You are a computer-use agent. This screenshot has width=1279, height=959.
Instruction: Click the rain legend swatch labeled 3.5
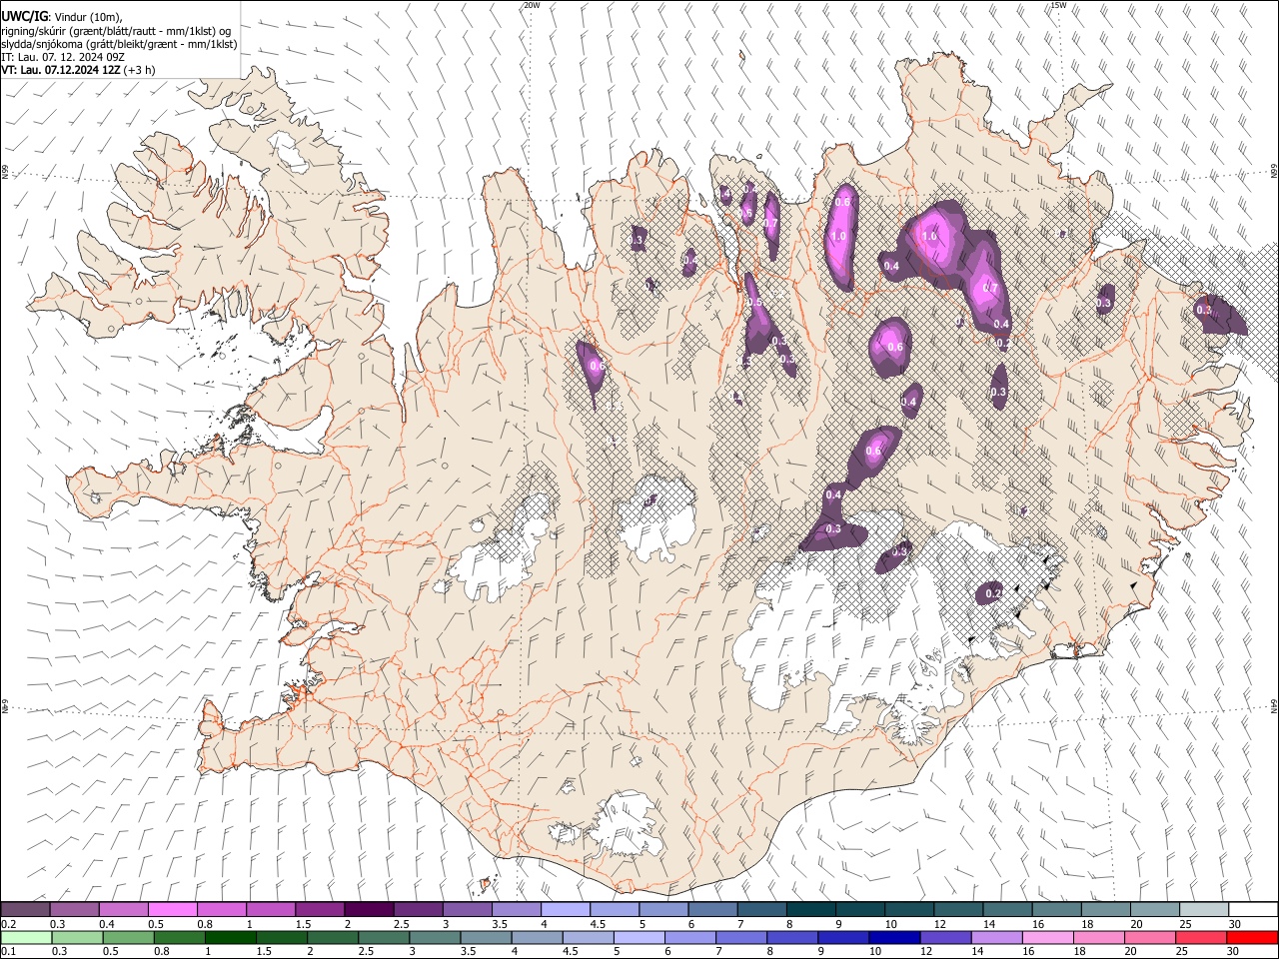point(486,938)
